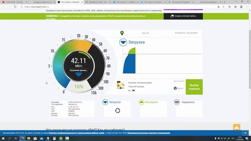Open Task View on taskbar
The width and height of the screenshot is (251, 141).
pos(16,138)
